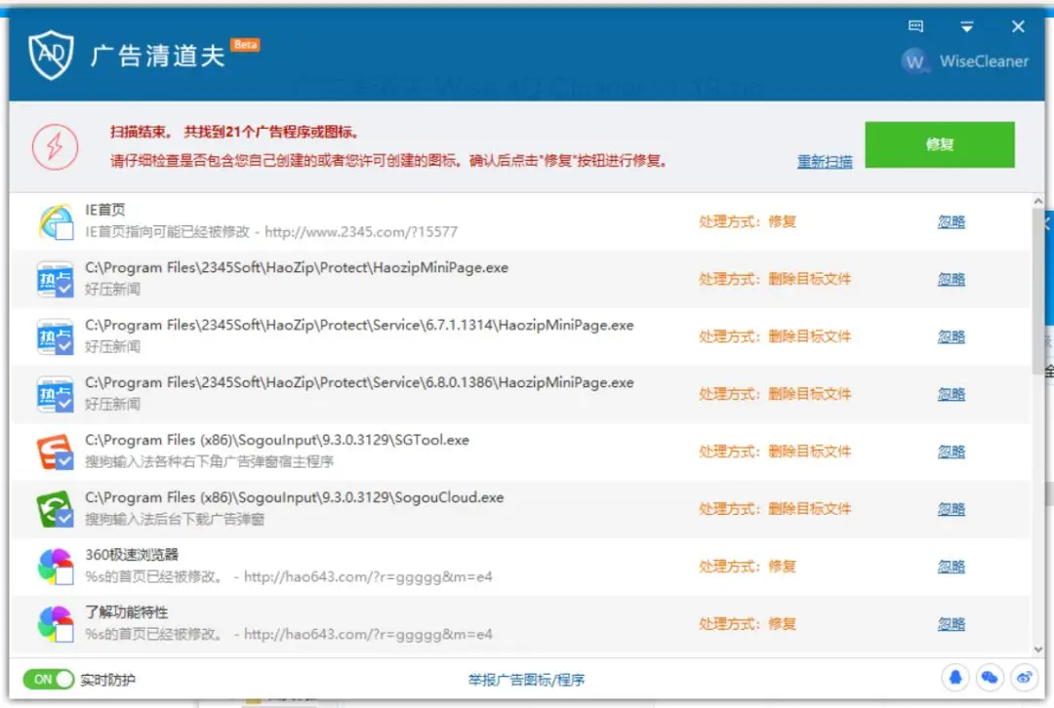Click the 重新扫描 rescan link

click(824, 161)
